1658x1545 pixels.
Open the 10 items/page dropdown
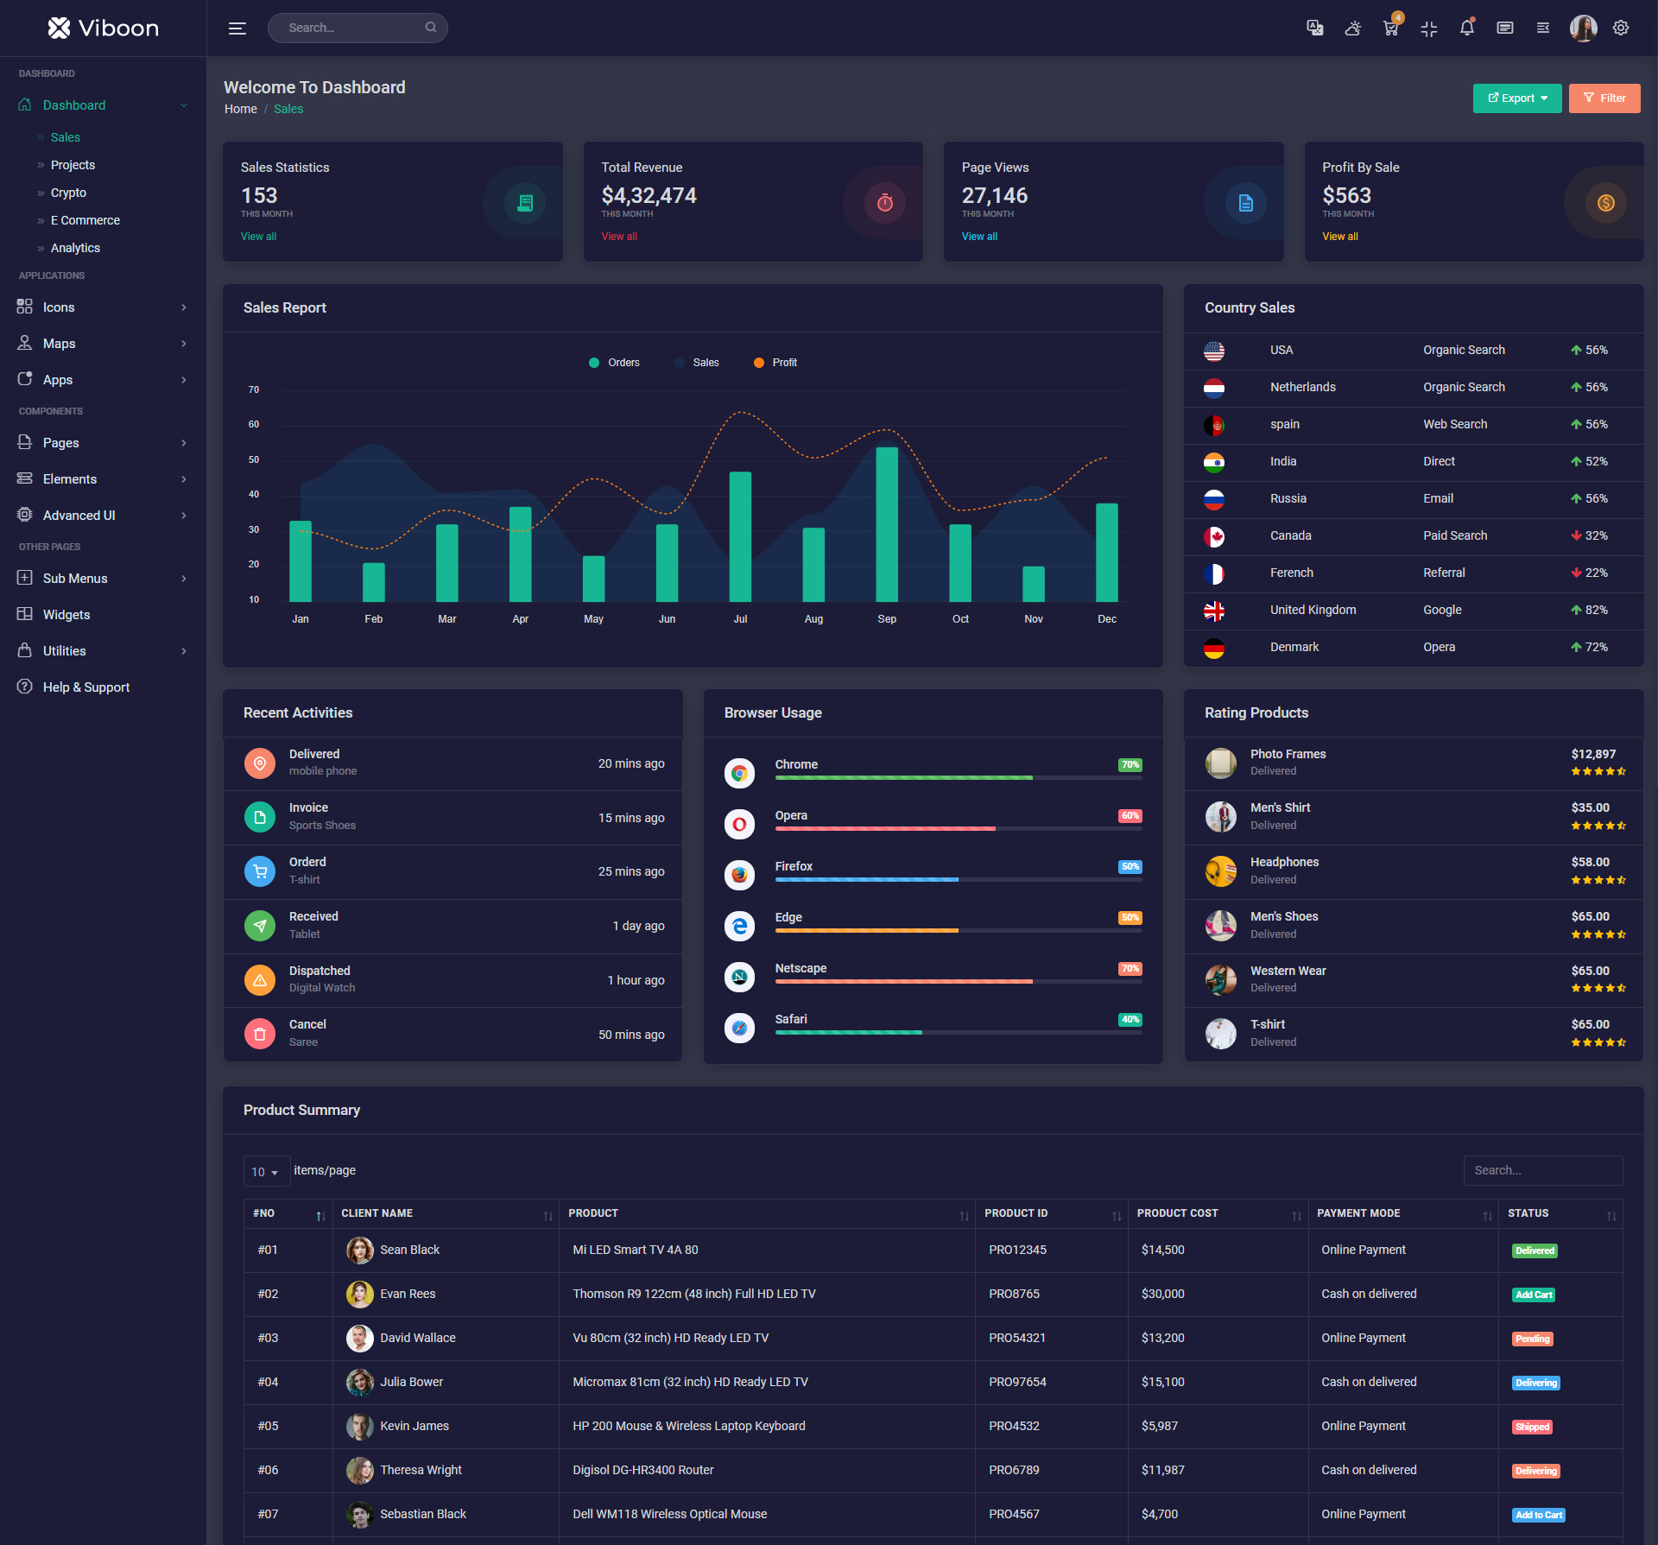[x=265, y=1172]
